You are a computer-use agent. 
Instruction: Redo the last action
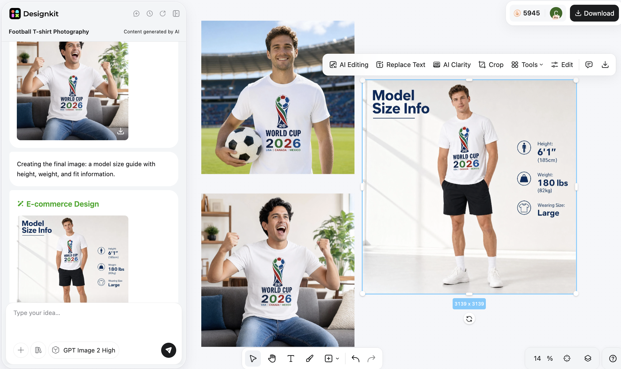(x=371, y=358)
